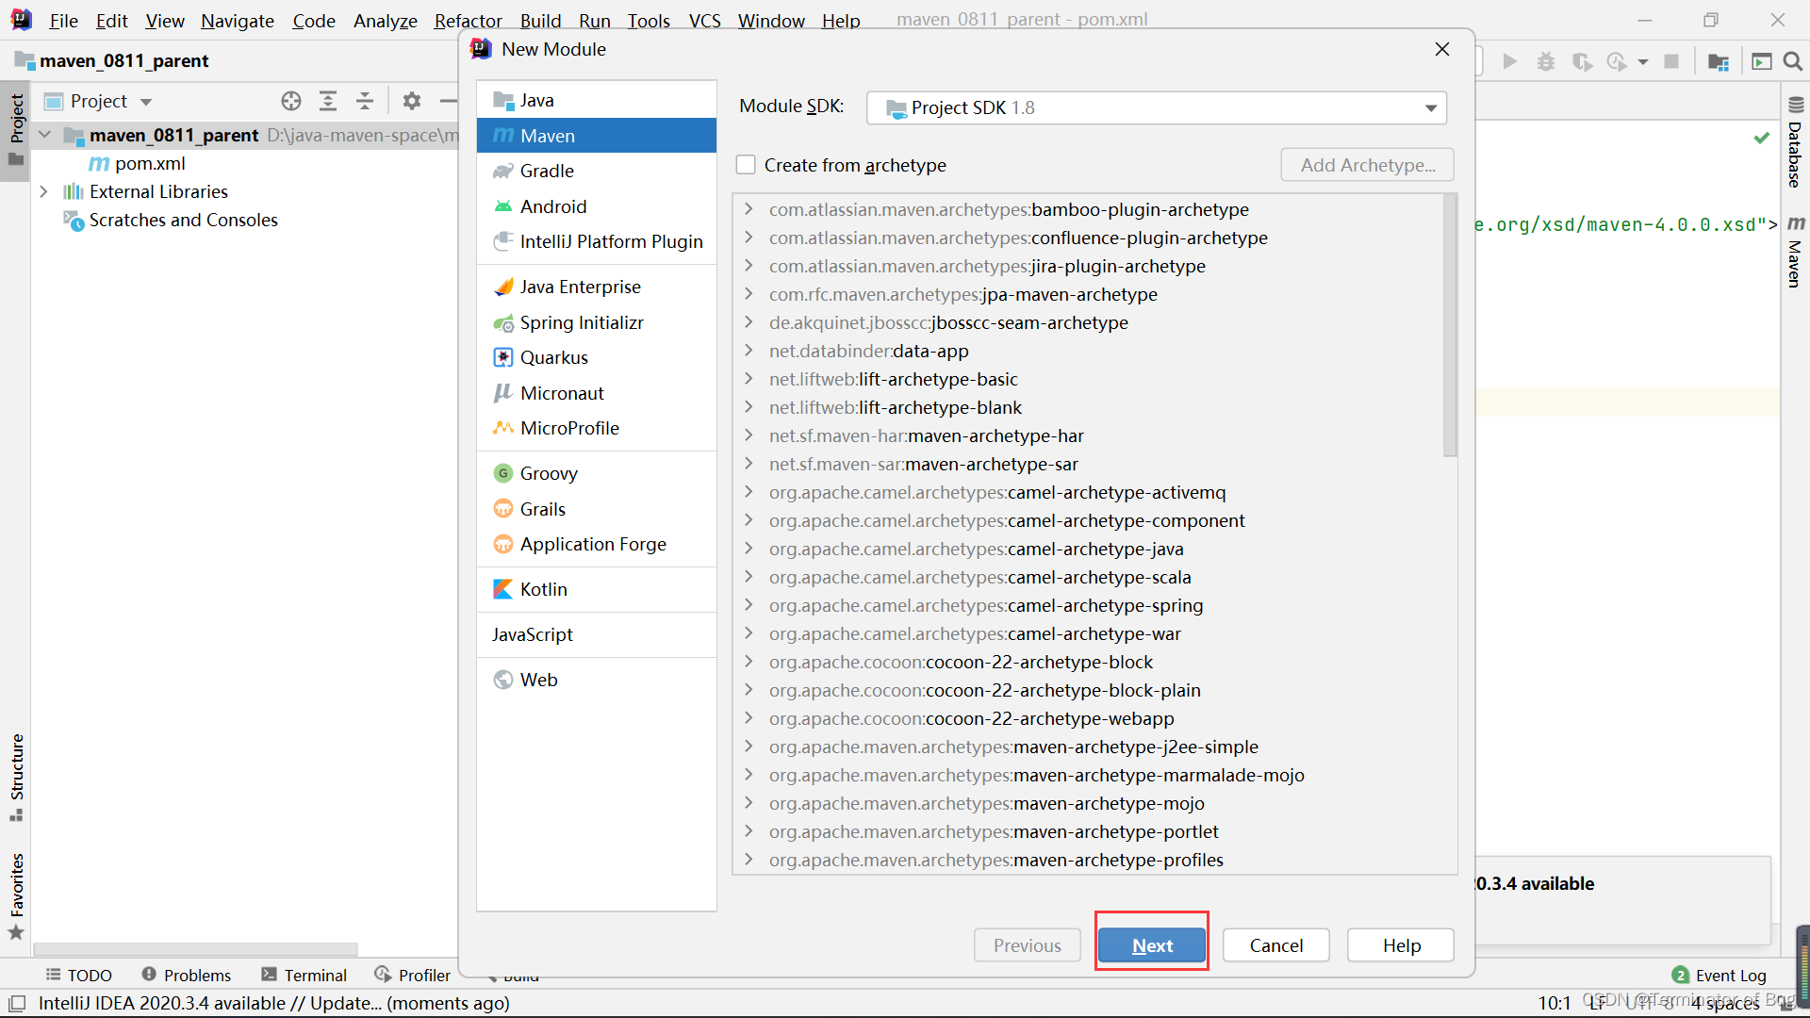Click the Help button
1810x1018 pixels.
tap(1401, 945)
